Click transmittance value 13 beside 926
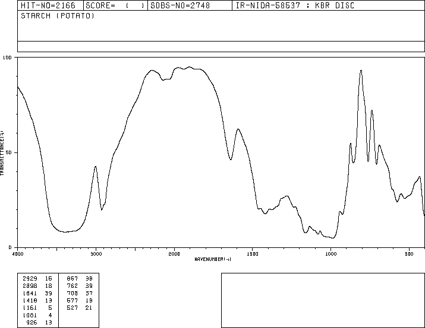 pyautogui.click(x=49, y=322)
